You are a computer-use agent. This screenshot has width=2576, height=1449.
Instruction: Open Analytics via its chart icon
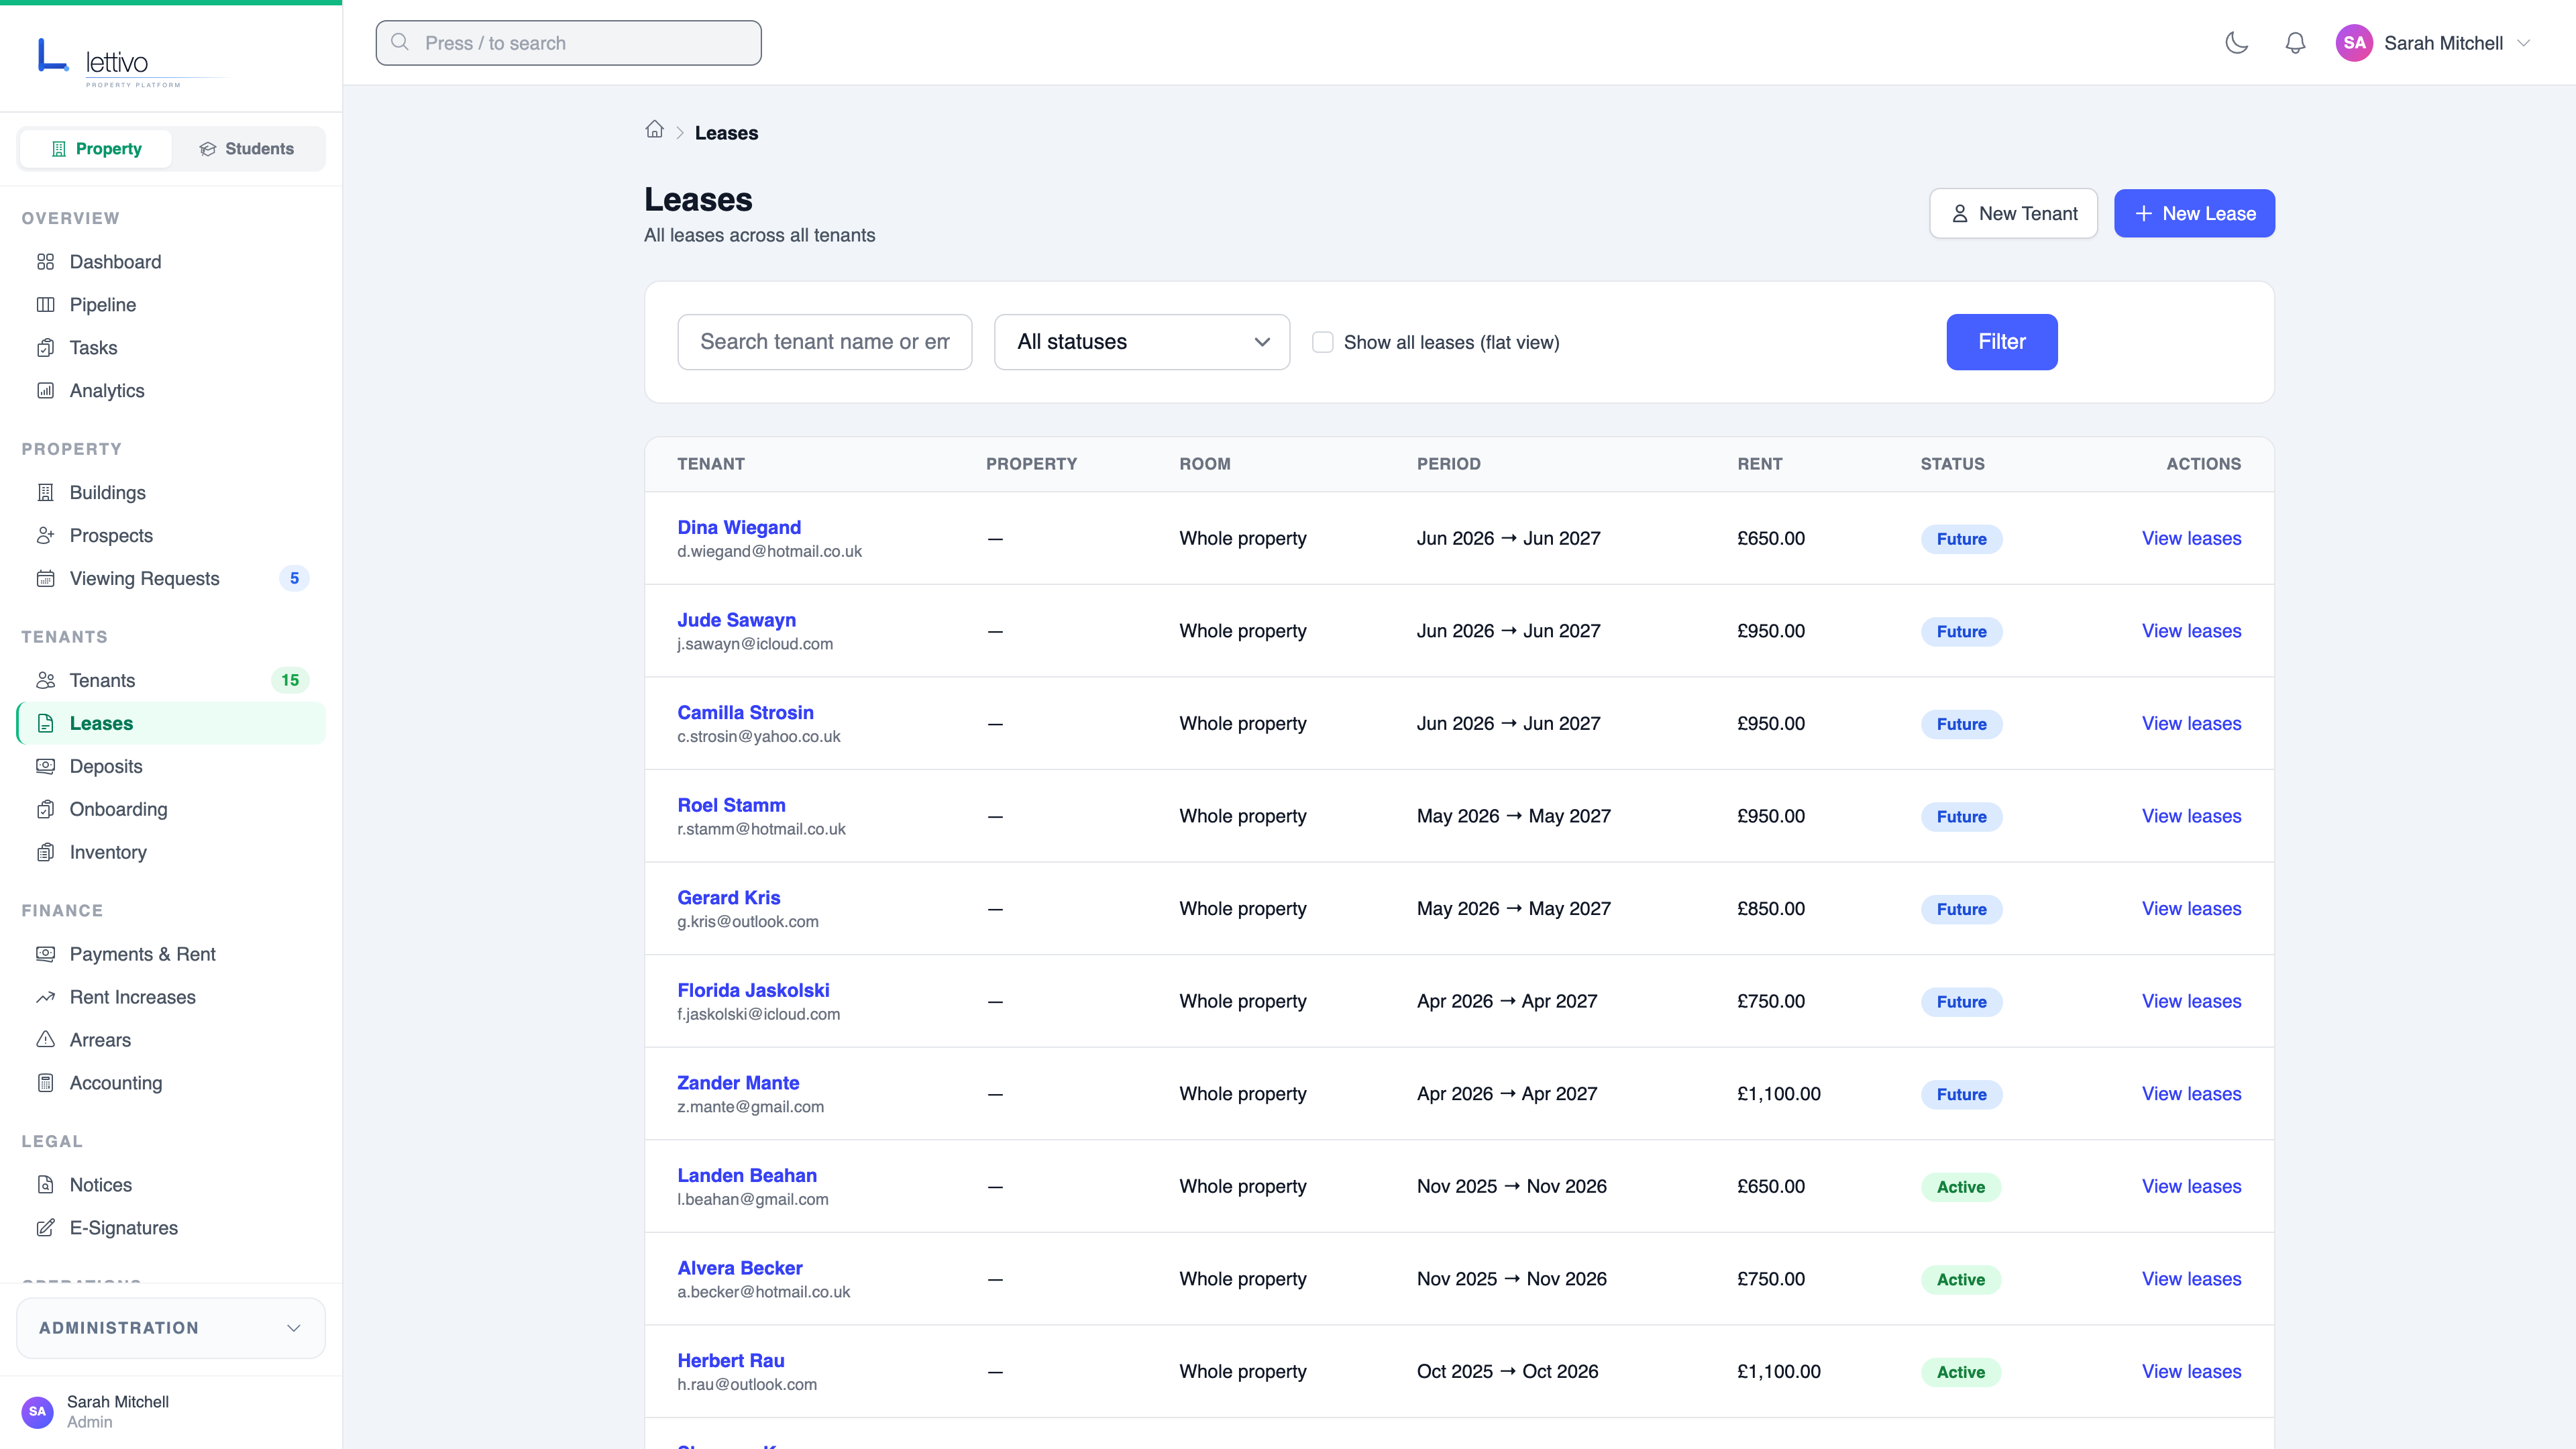(46, 390)
